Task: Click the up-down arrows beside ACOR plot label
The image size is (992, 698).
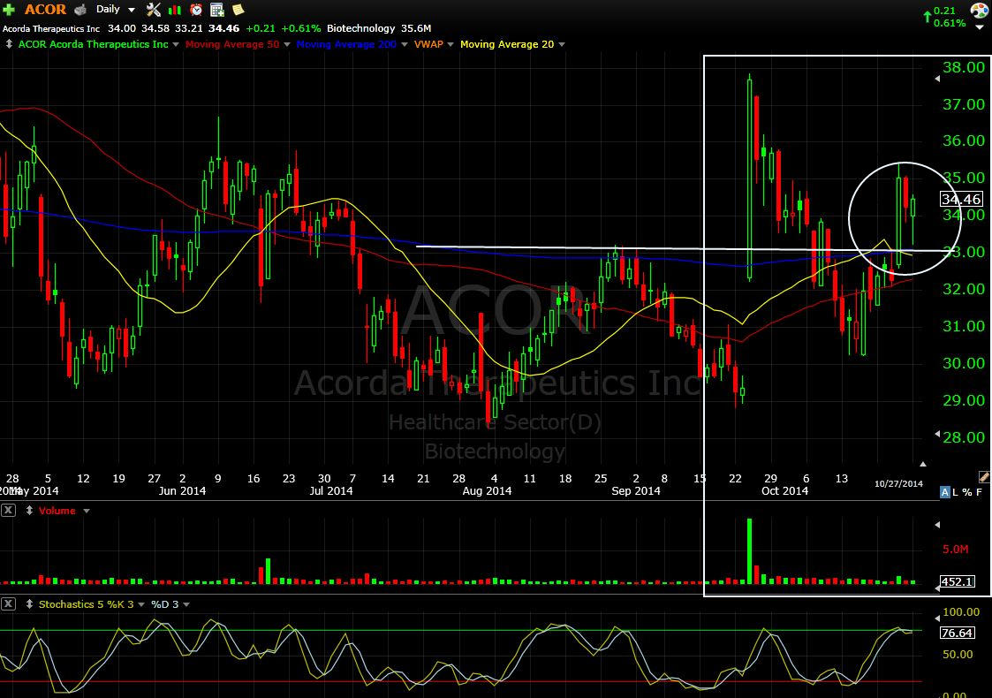Action: (9, 44)
